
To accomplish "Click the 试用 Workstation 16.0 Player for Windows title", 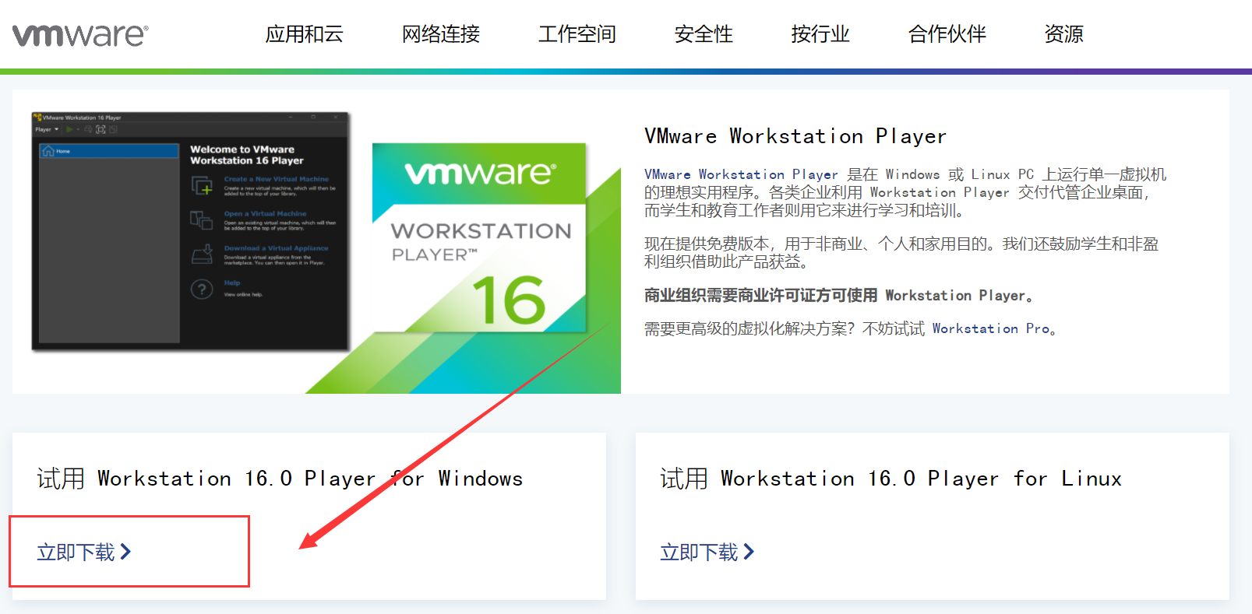I will coord(280,479).
